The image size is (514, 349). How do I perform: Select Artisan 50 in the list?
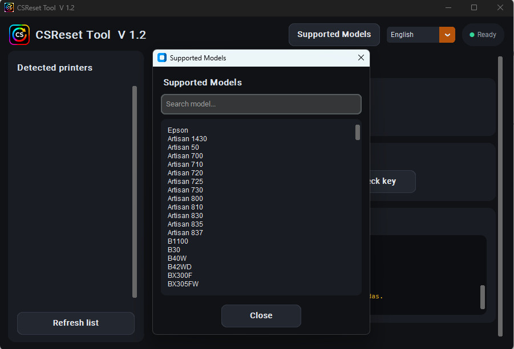183,147
